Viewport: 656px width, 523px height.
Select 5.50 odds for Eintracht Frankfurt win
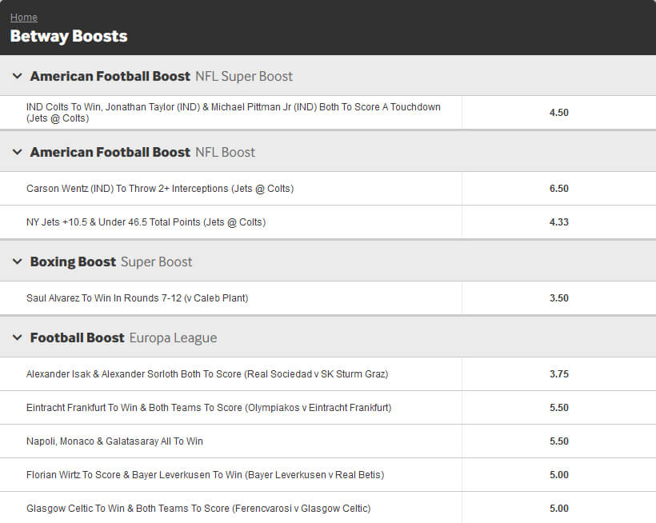559,408
